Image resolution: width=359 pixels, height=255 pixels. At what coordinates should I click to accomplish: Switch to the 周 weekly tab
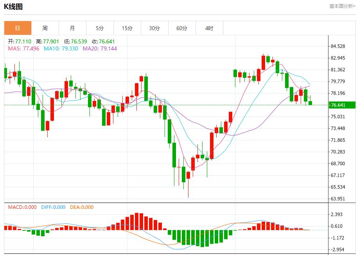coord(45,28)
